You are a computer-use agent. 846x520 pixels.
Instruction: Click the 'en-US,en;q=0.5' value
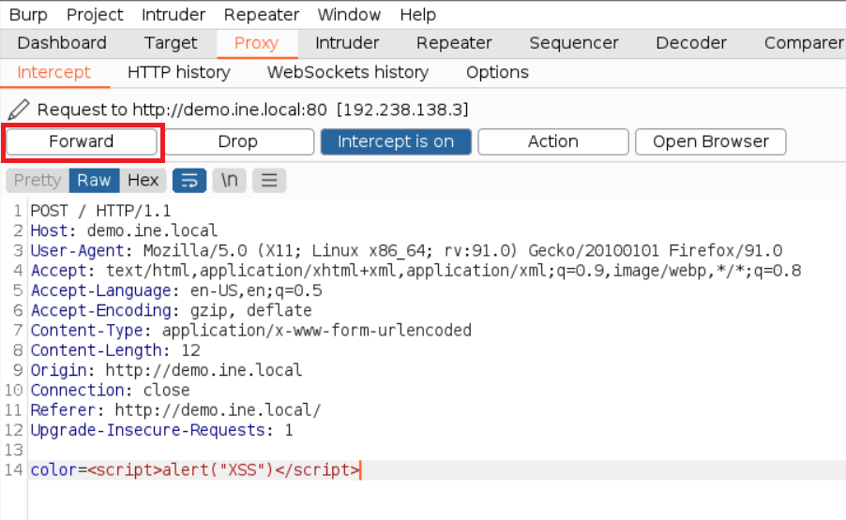tap(256, 290)
